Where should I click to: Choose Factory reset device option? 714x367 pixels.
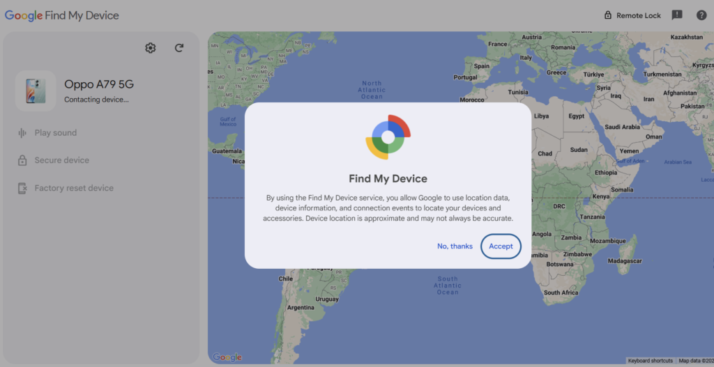(74, 188)
